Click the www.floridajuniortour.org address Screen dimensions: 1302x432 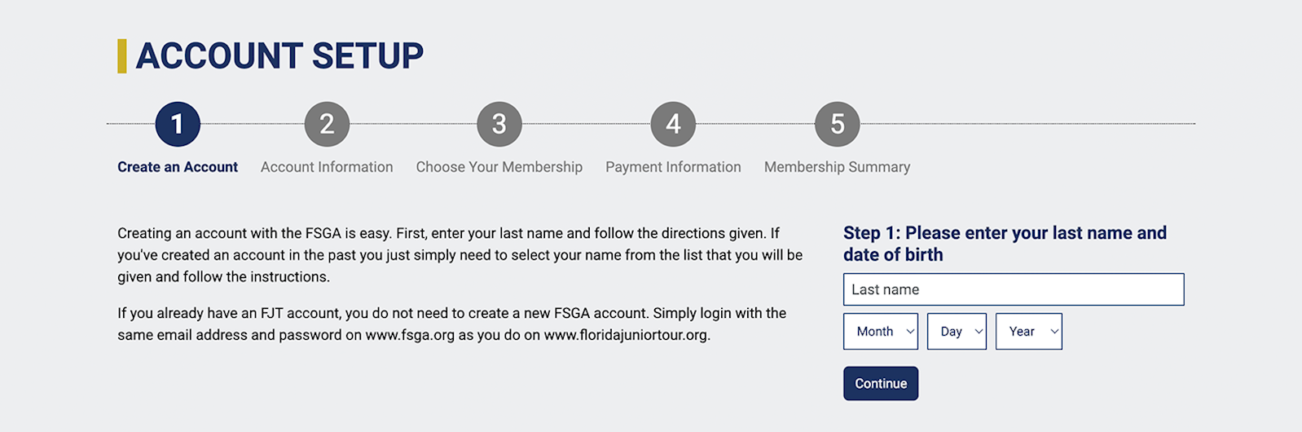tap(626, 335)
